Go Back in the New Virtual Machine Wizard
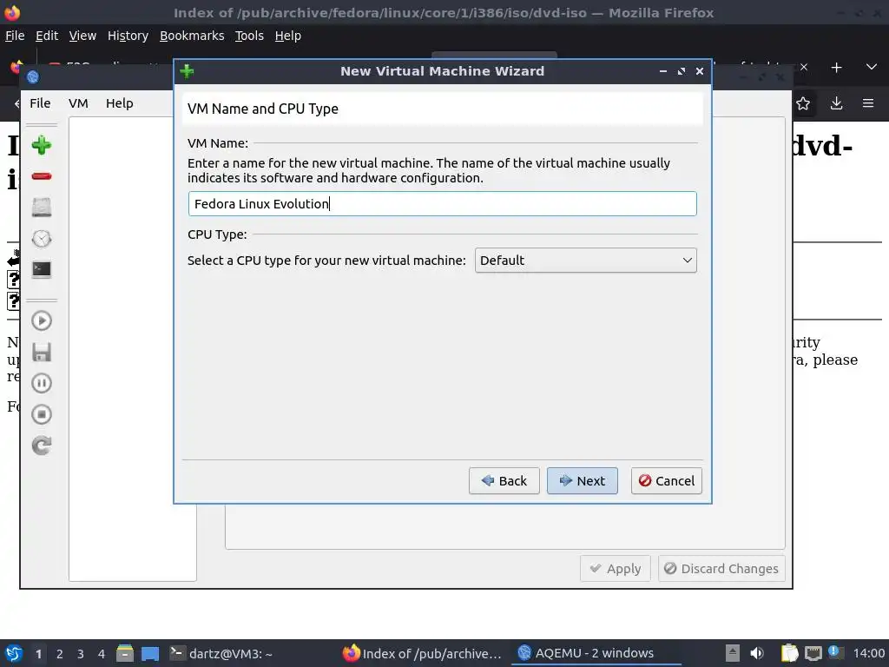Viewport: 889px width, 667px height. click(504, 481)
